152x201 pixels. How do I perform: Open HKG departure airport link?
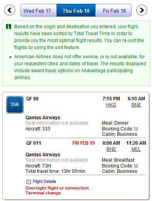[x=111, y=105]
